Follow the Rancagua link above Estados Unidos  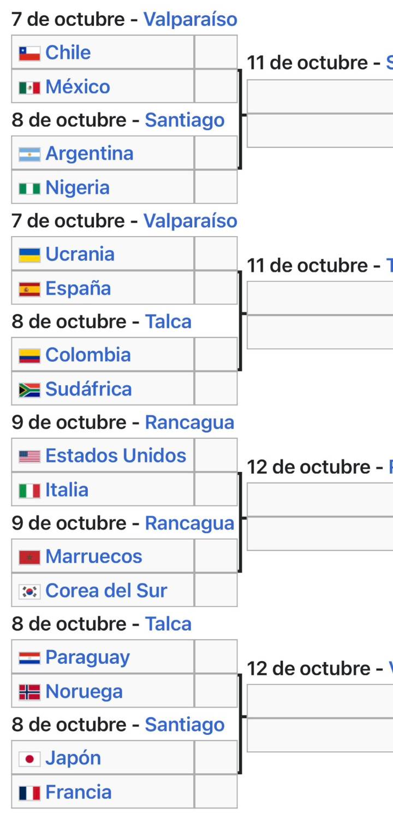click(189, 422)
